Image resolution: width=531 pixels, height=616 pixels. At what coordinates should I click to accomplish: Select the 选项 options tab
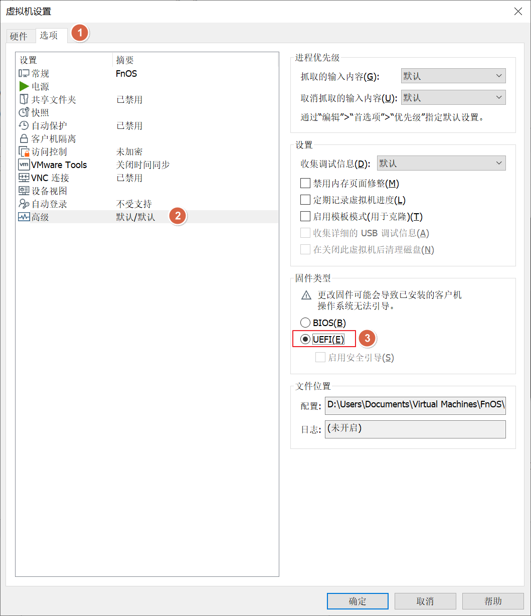click(49, 36)
